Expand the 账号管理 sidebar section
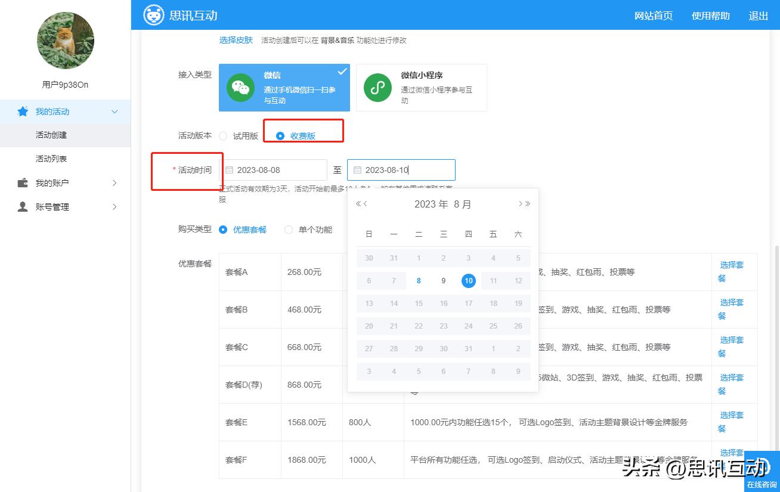 (x=66, y=207)
